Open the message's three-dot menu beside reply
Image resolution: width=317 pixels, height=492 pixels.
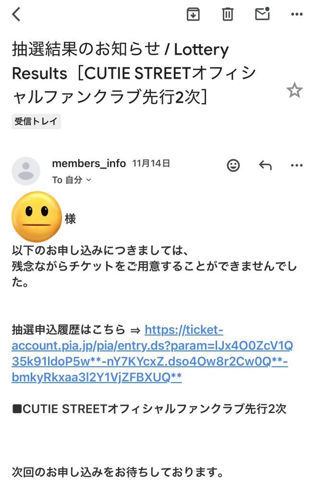point(297,166)
